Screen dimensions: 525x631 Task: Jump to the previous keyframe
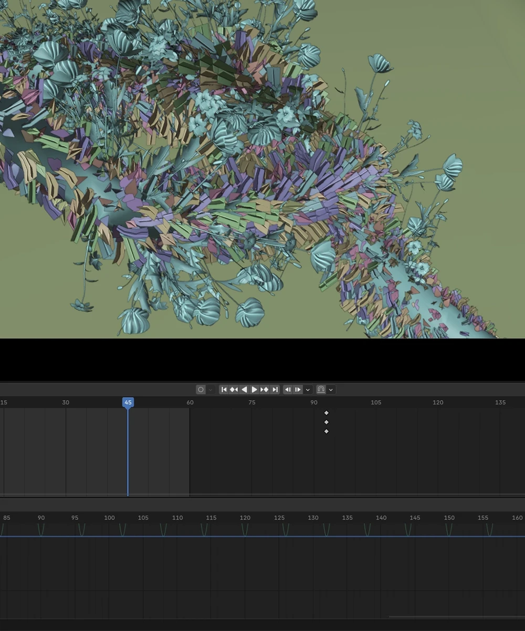pos(234,390)
